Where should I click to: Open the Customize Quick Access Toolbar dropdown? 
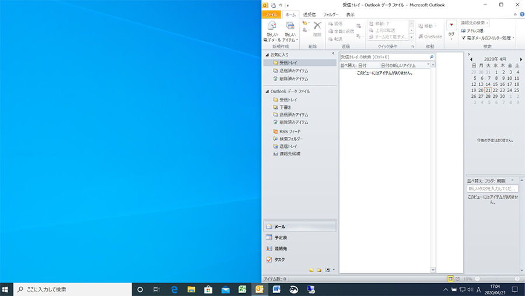click(288, 5)
